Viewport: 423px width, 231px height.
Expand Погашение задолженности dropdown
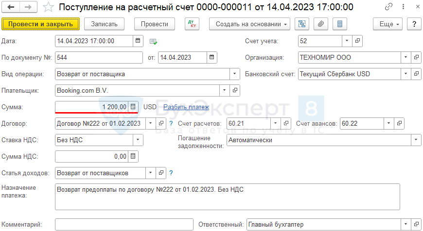(x=416, y=140)
